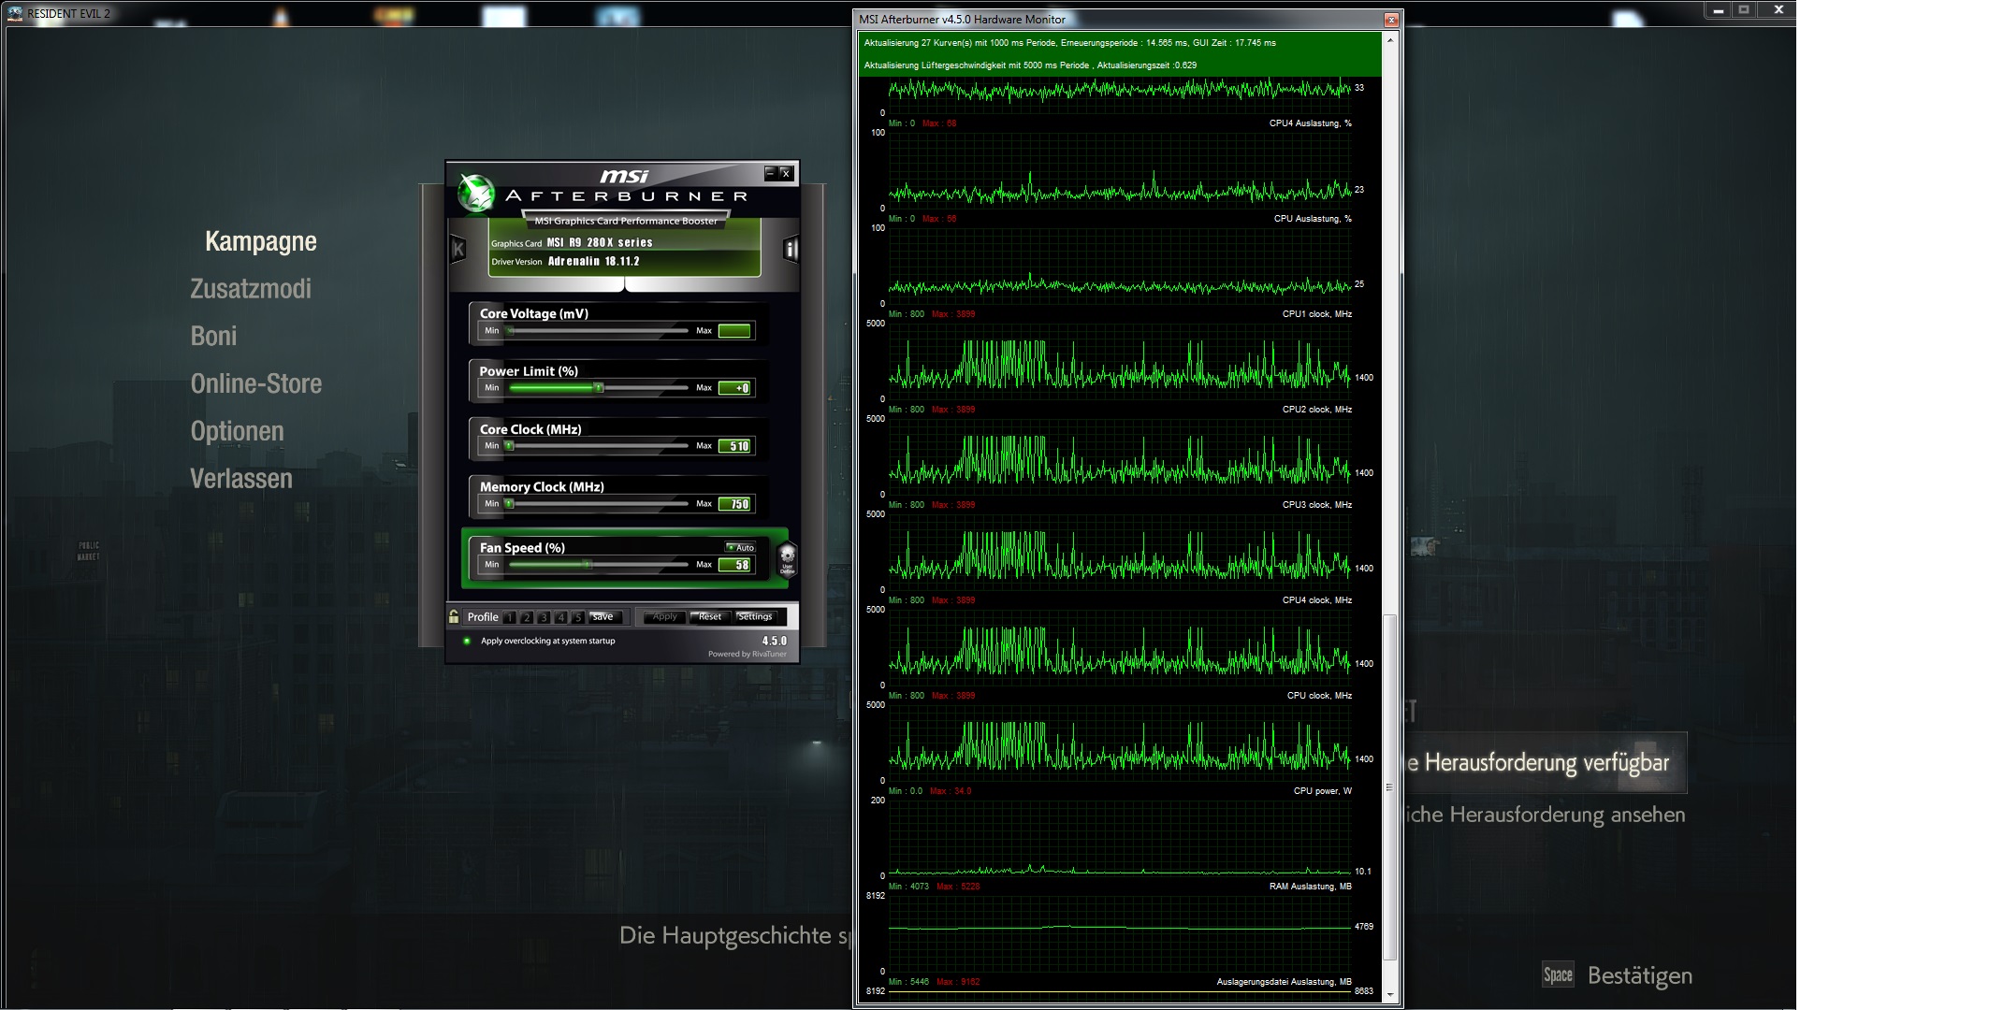Viewport: 1989px width, 1010px height.
Task: Close the Hardware Monitor window
Action: pyautogui.click(x=1391, y=20)
